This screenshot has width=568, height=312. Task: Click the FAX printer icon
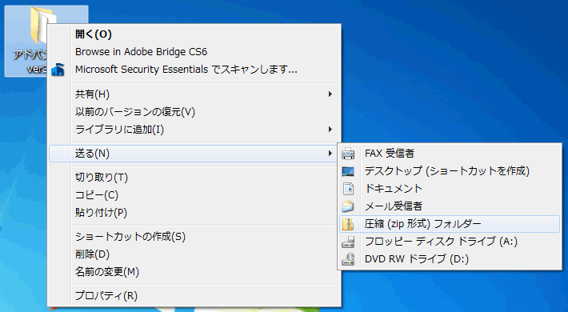click(x=348, y=154)
